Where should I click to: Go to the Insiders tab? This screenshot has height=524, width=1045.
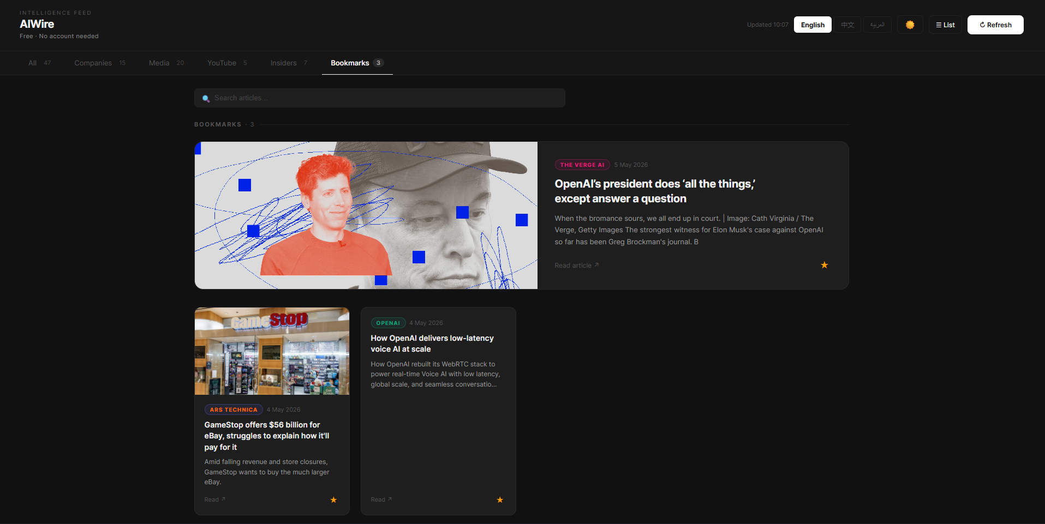click(x=289, y=63)
